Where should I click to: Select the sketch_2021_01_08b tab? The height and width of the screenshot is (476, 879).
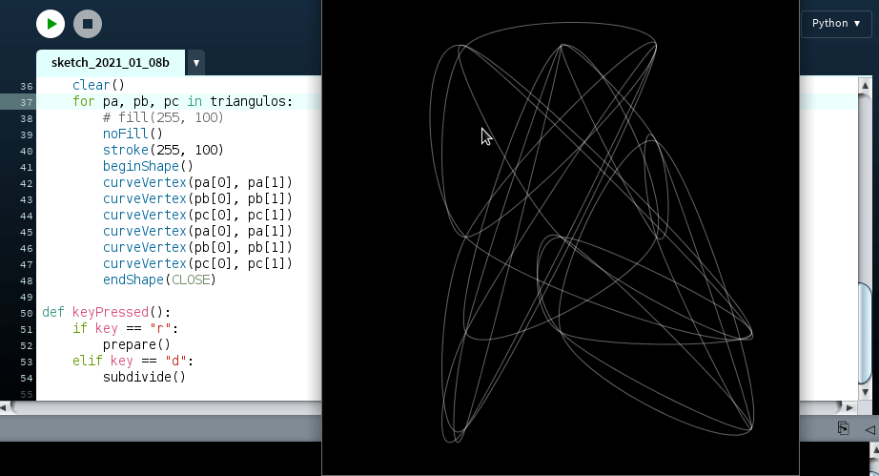tap(111, 63)
